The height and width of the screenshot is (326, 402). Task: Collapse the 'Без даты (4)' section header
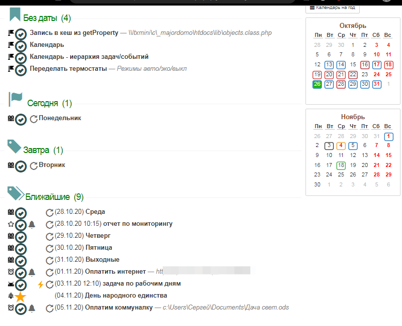click(x=47, y=18)
